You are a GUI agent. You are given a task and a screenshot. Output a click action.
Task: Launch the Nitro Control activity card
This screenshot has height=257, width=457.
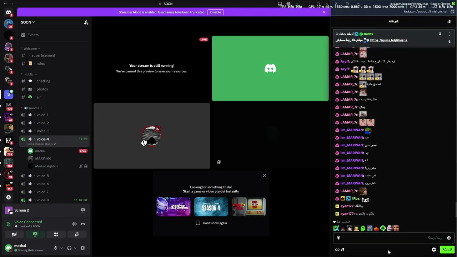(174, 207)
